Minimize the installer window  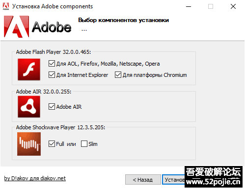[x=189, y=6]
